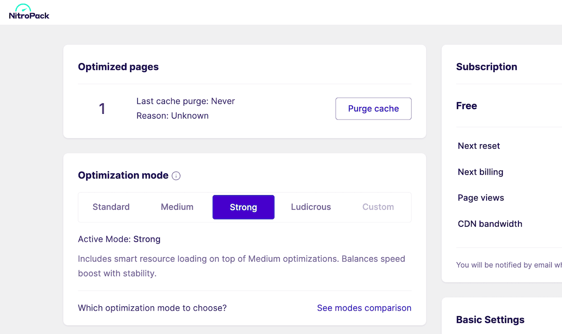Viewport: 562px width, 334px height.
Task: Click the Optimization mode heading
Action: tap(123, 175)
